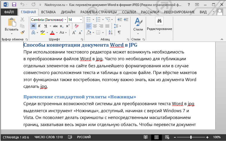Justify the text across the width
The image size is (226, 141).
tap(107, 26)
